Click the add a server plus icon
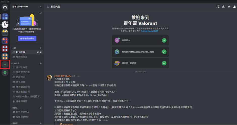 point(5,65)
